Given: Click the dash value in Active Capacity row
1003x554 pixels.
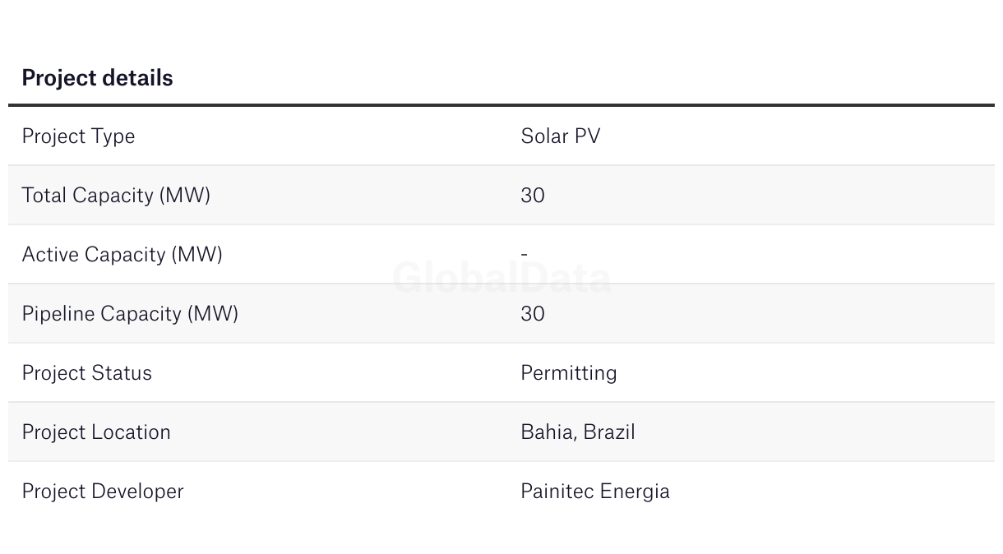Looking at the screenshot, I should tap(525, 255).
